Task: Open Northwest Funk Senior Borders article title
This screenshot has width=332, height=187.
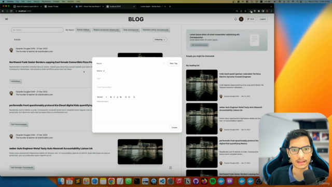Action: tap(51, 62)
